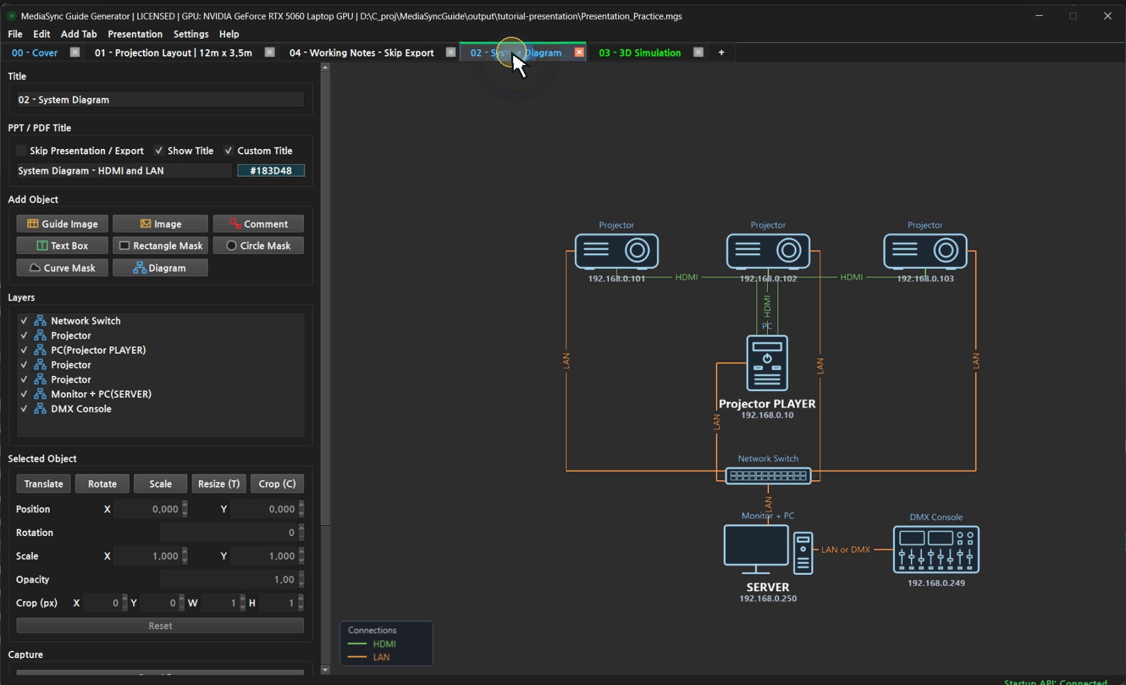Screen dimensions: 1126x685
Task: Click the Translate button
Action: [x=44, y=484]
